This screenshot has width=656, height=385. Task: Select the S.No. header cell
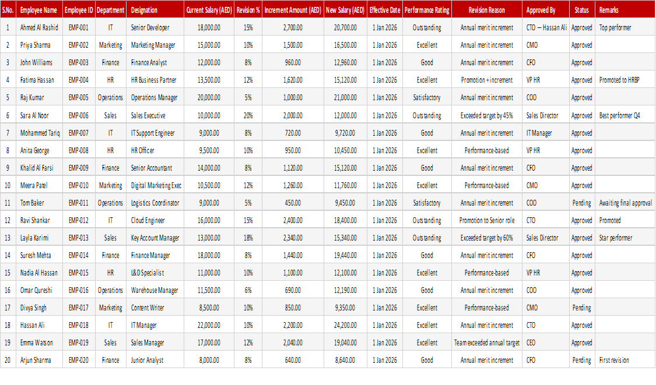click(8, 10)
